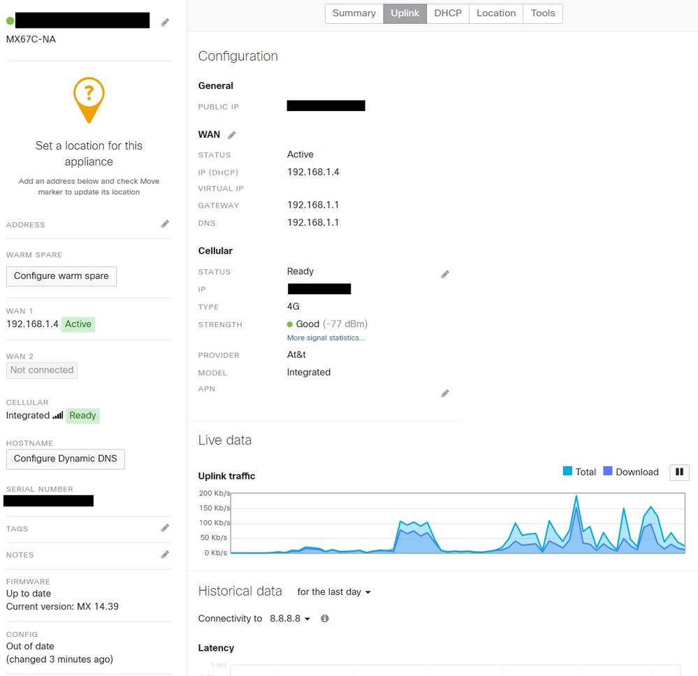Open the Tools tab
The height and width of the screenshot is (676, 698).
coord(543,13)
